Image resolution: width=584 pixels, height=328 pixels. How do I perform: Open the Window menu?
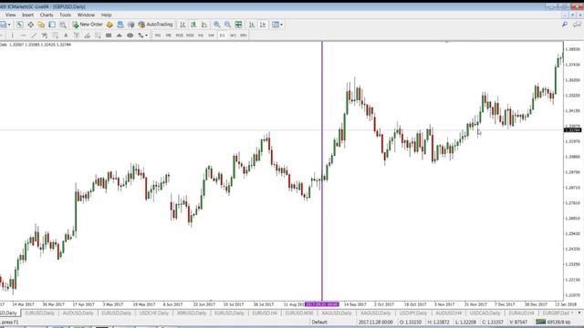tap(86, 15)
